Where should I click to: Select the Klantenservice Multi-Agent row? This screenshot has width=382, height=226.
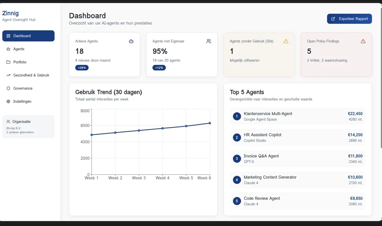(x=297, y=116)
